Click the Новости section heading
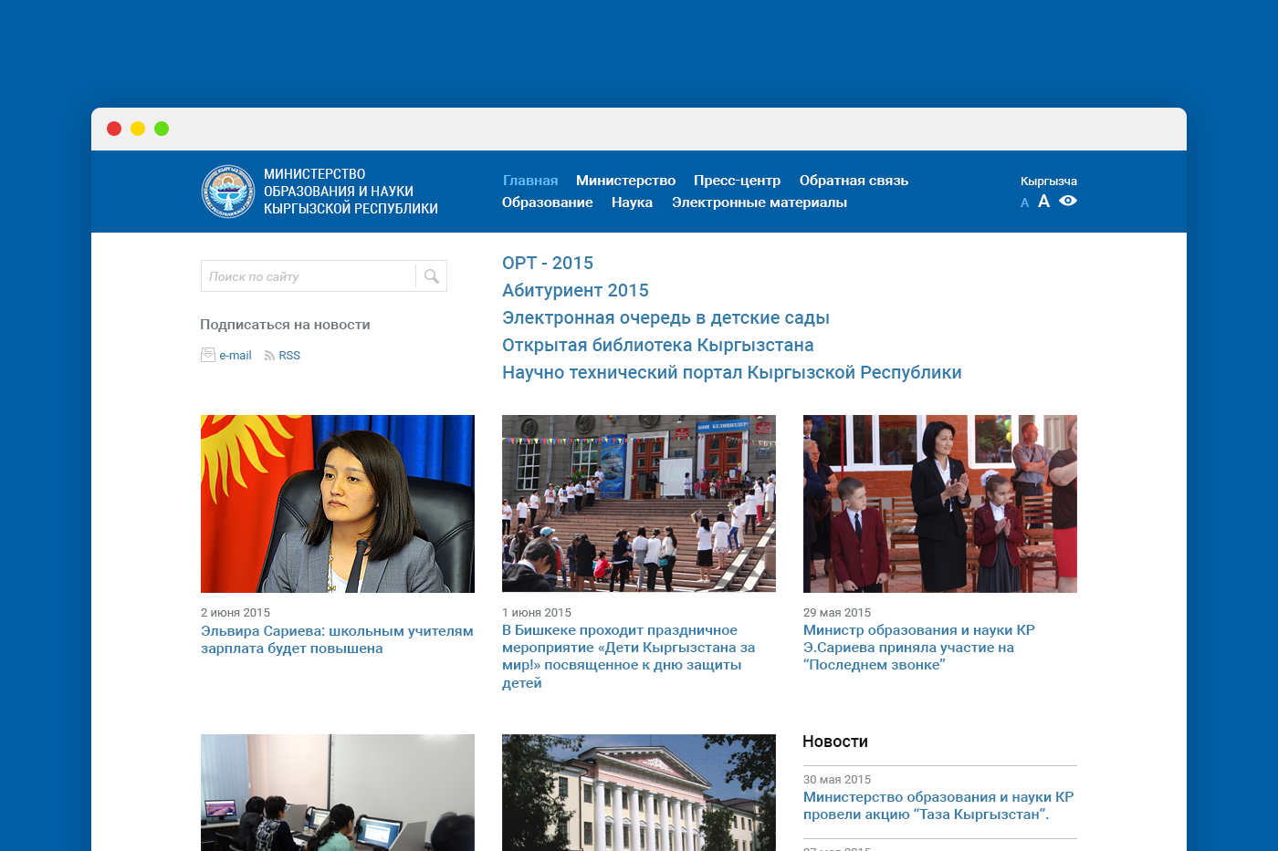Viewport: 1278px width, 851px height. [835, 742]
